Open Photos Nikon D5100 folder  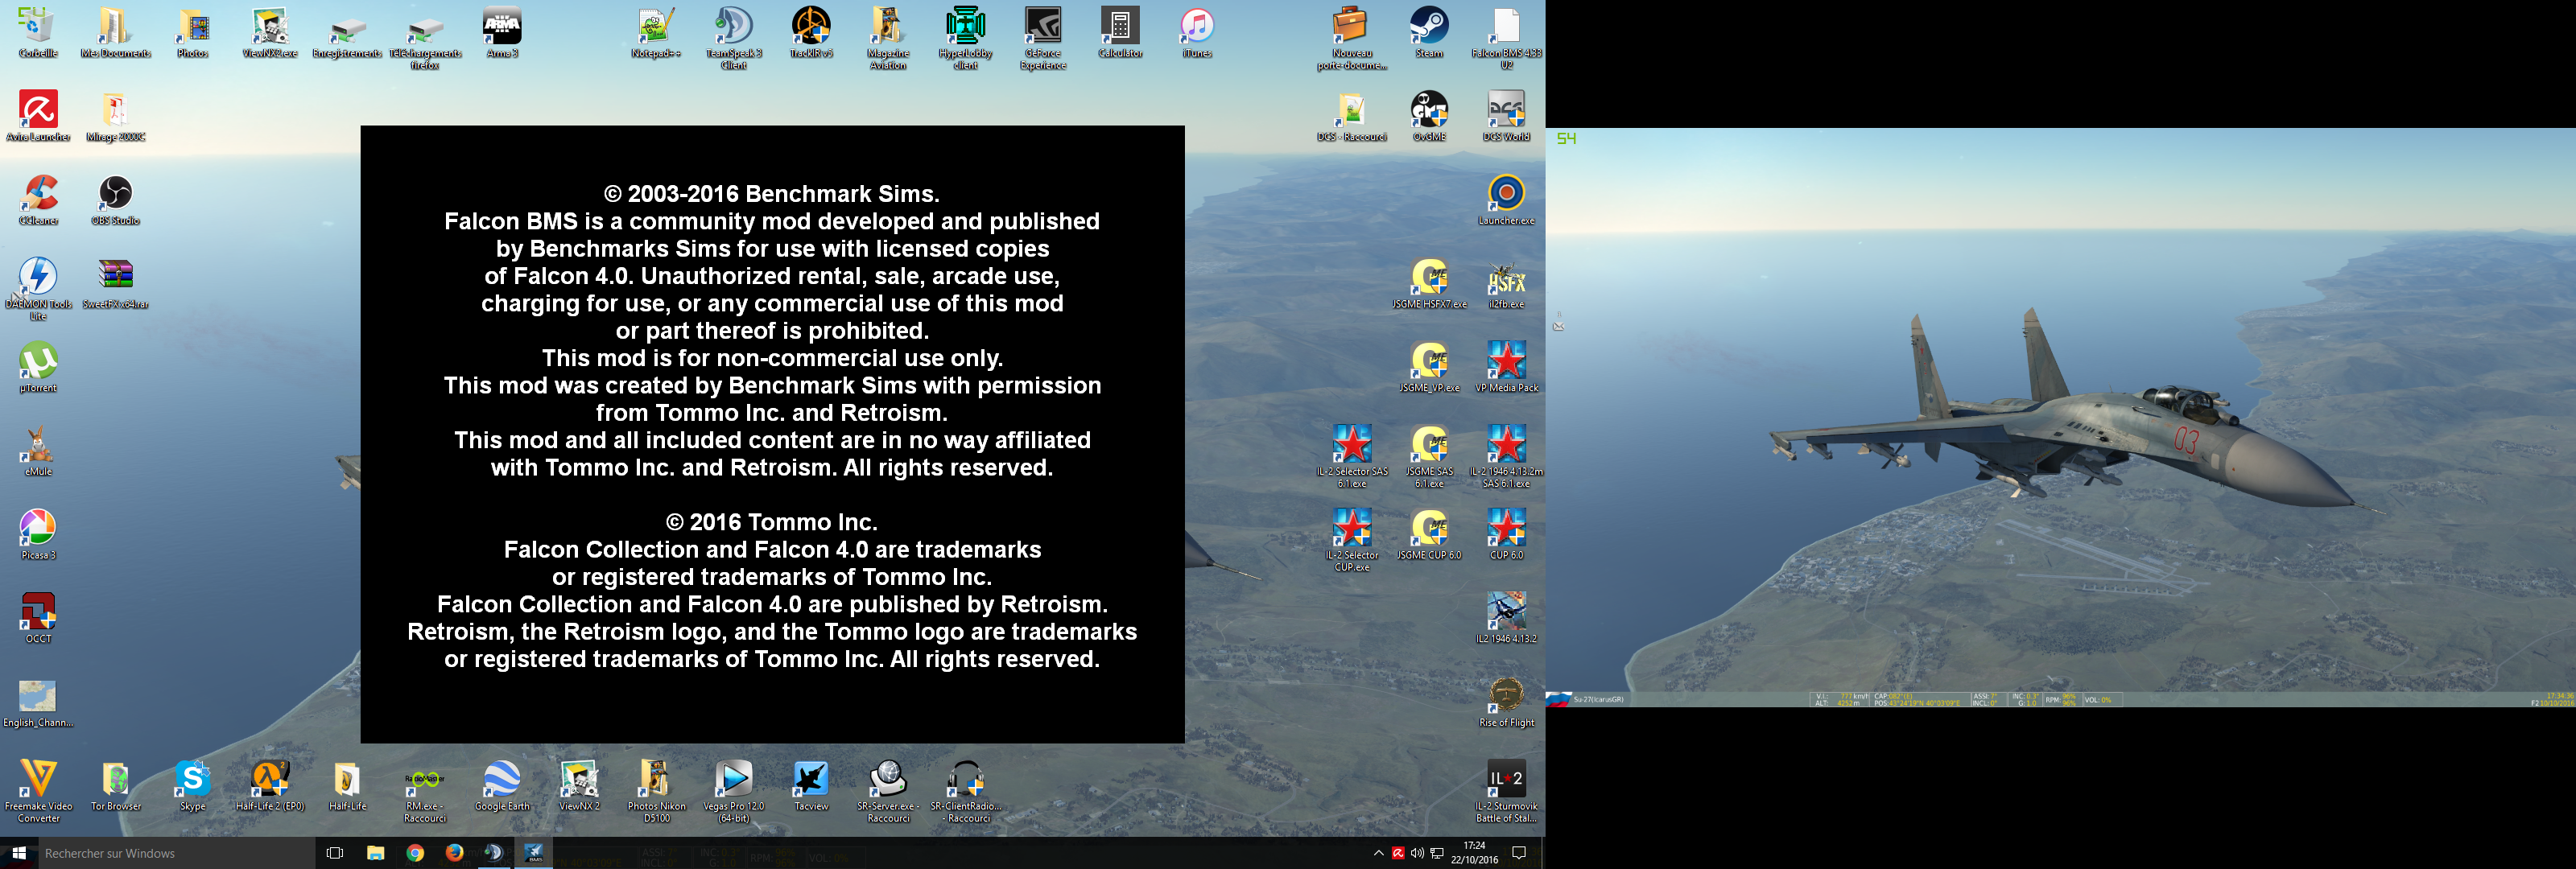[x=656, y=791]
